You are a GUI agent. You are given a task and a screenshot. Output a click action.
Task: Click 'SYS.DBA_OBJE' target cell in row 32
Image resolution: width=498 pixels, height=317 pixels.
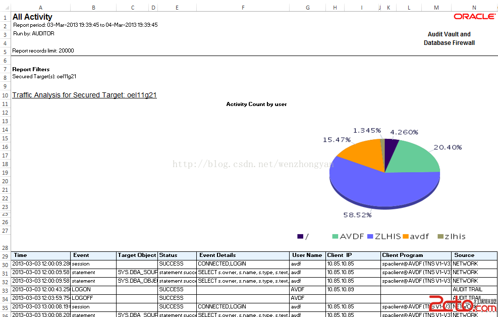[137, 281]
